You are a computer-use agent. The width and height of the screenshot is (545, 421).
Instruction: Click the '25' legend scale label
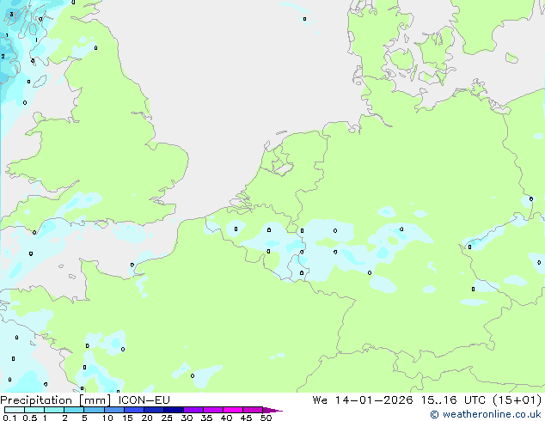pos(167,418)
